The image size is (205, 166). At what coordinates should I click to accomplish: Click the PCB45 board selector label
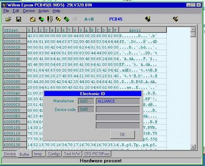tap(116, 19)
